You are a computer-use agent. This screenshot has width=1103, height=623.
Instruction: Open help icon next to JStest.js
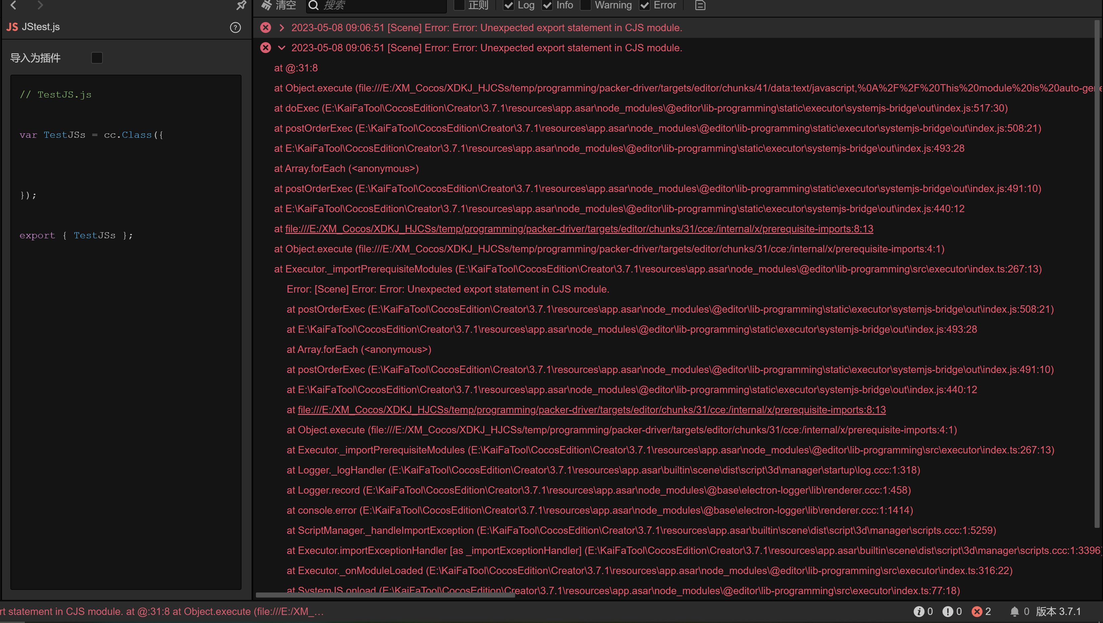pos(235,27)
